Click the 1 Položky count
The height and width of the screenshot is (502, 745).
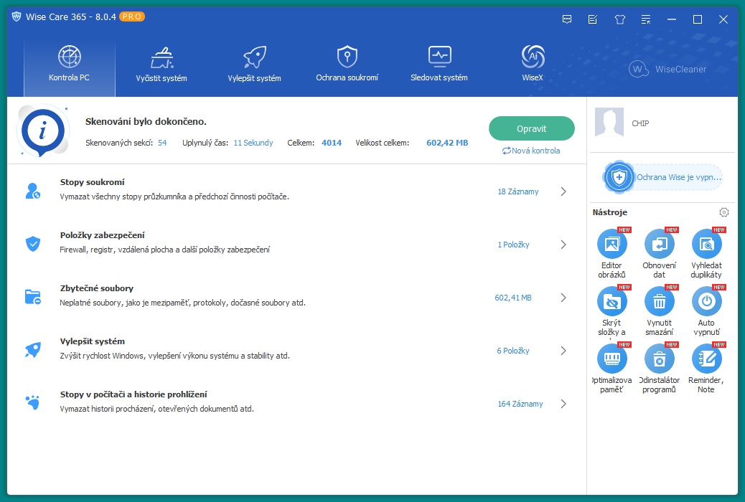point(513,245)
